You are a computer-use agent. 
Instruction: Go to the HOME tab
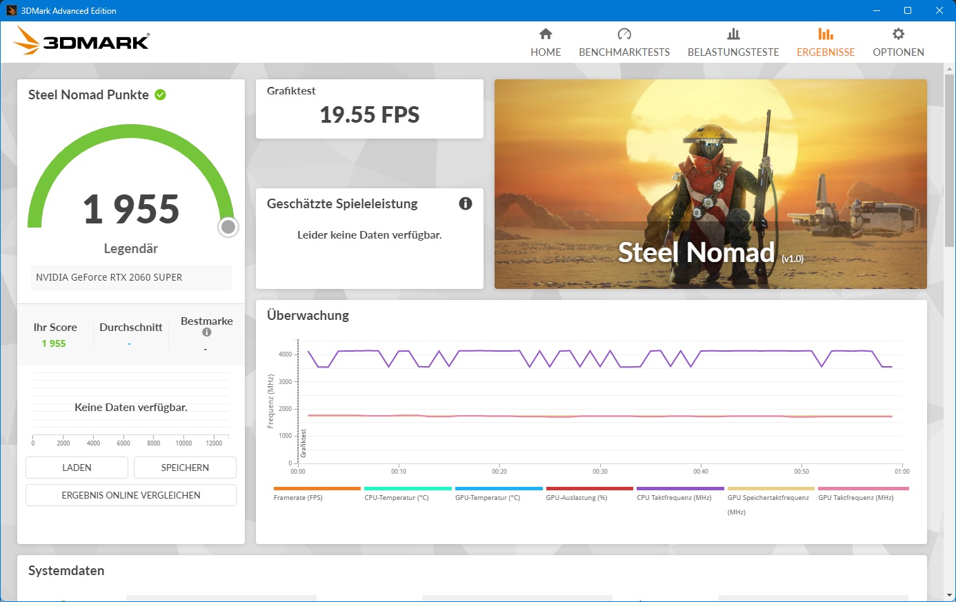click(x=546, y=43)
